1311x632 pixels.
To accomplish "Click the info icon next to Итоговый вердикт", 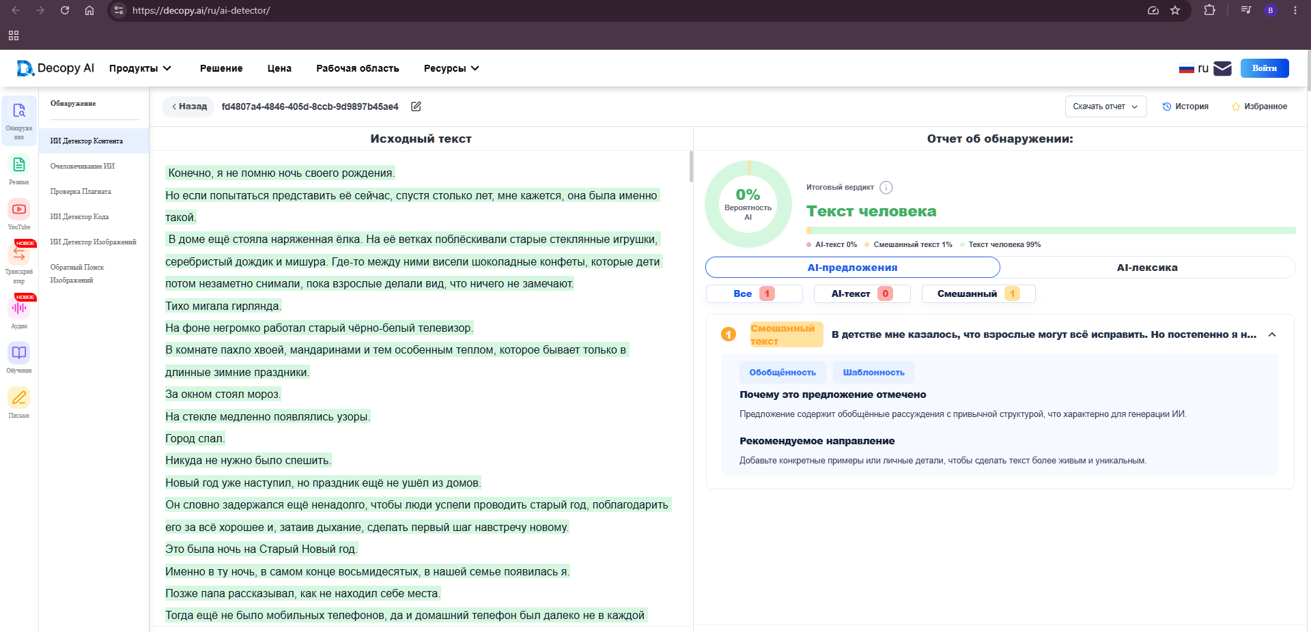I will tap(886, 188).
